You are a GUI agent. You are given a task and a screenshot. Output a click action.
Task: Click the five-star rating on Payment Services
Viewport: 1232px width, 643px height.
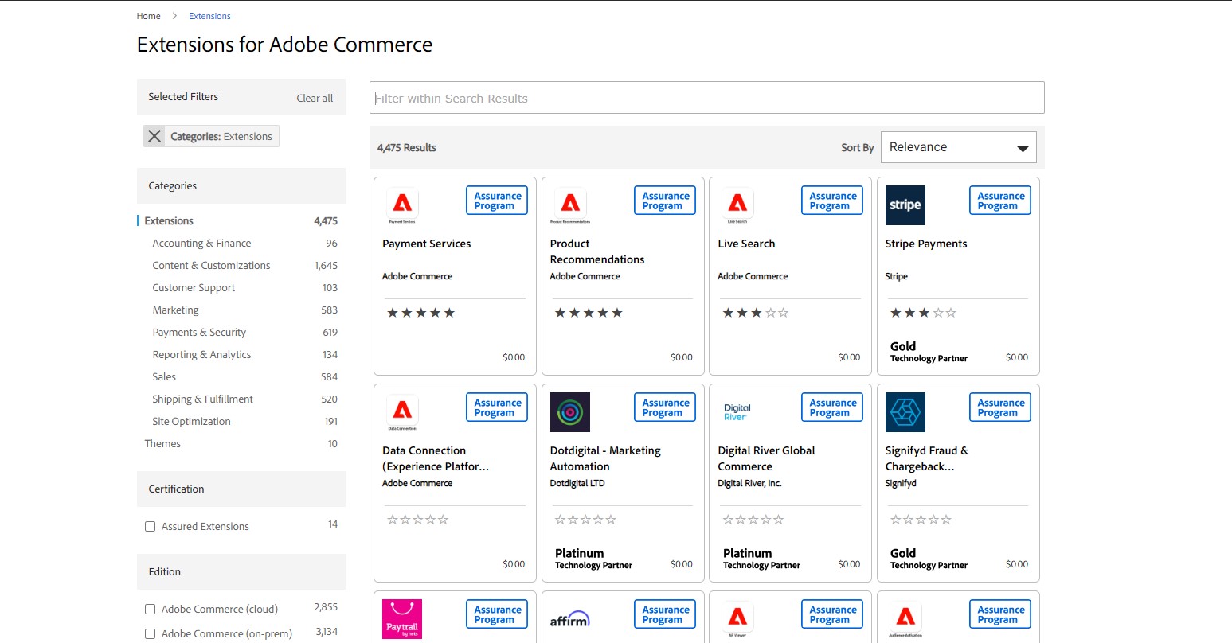(421, 313)
